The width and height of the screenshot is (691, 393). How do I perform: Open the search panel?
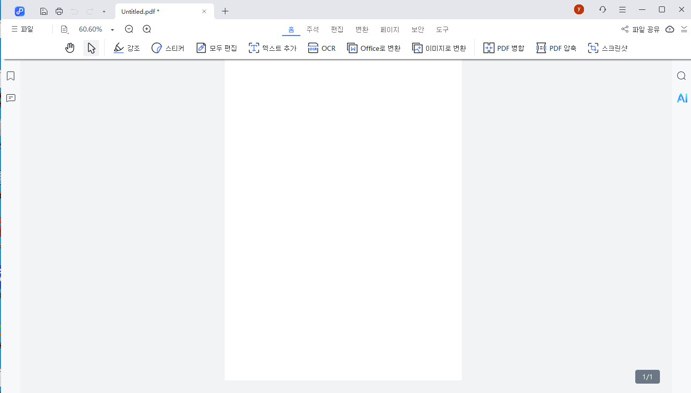tap(681, 75)
